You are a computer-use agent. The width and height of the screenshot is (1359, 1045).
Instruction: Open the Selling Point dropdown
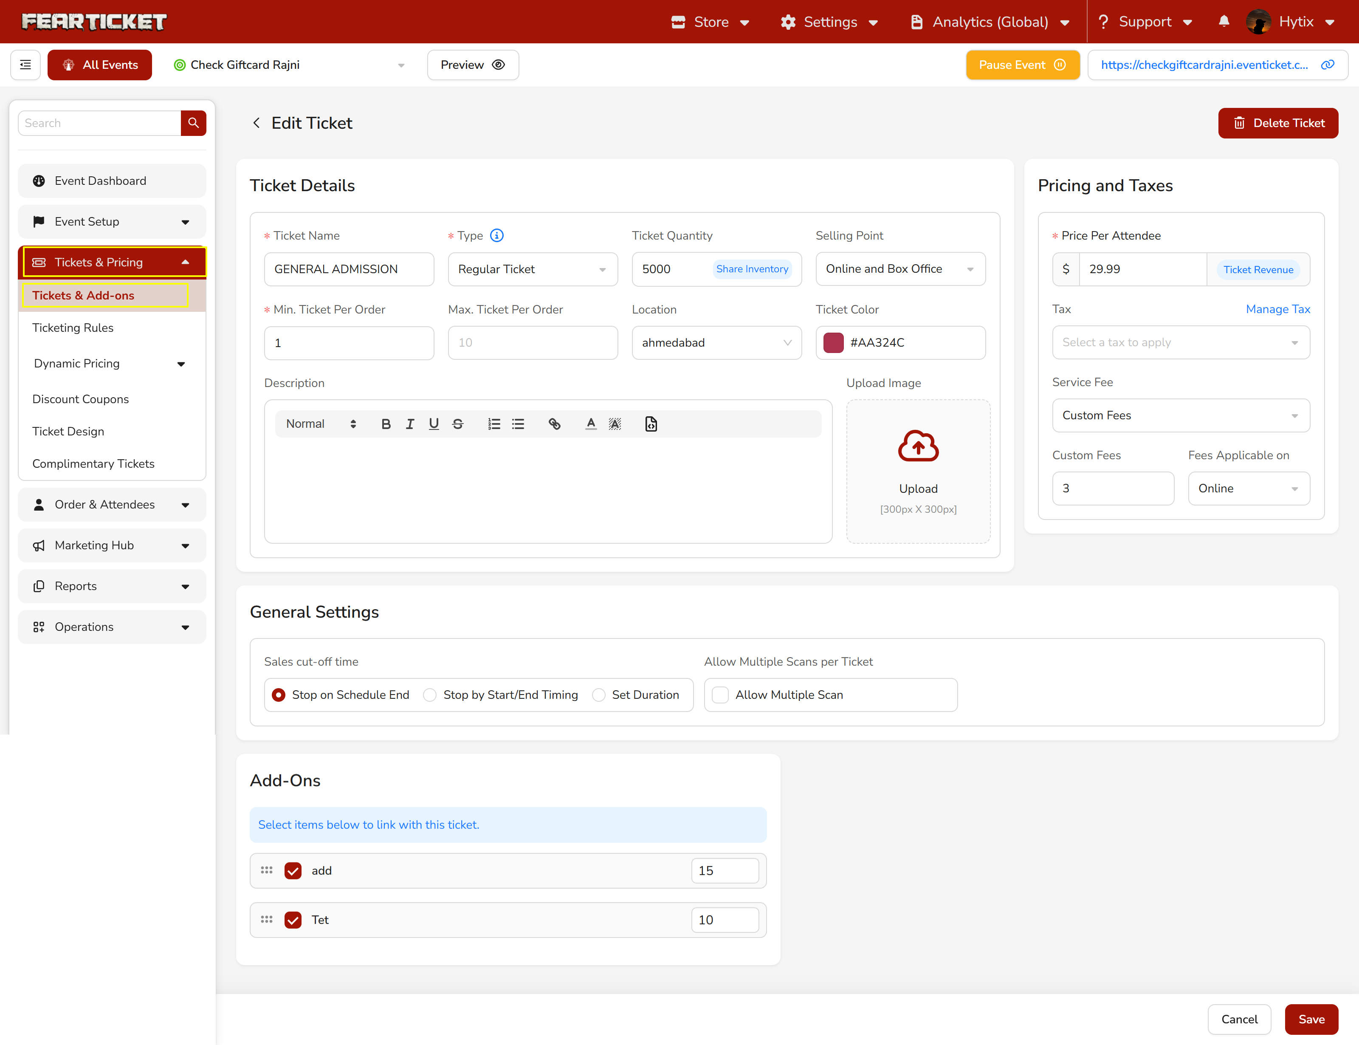click(899, 269)
